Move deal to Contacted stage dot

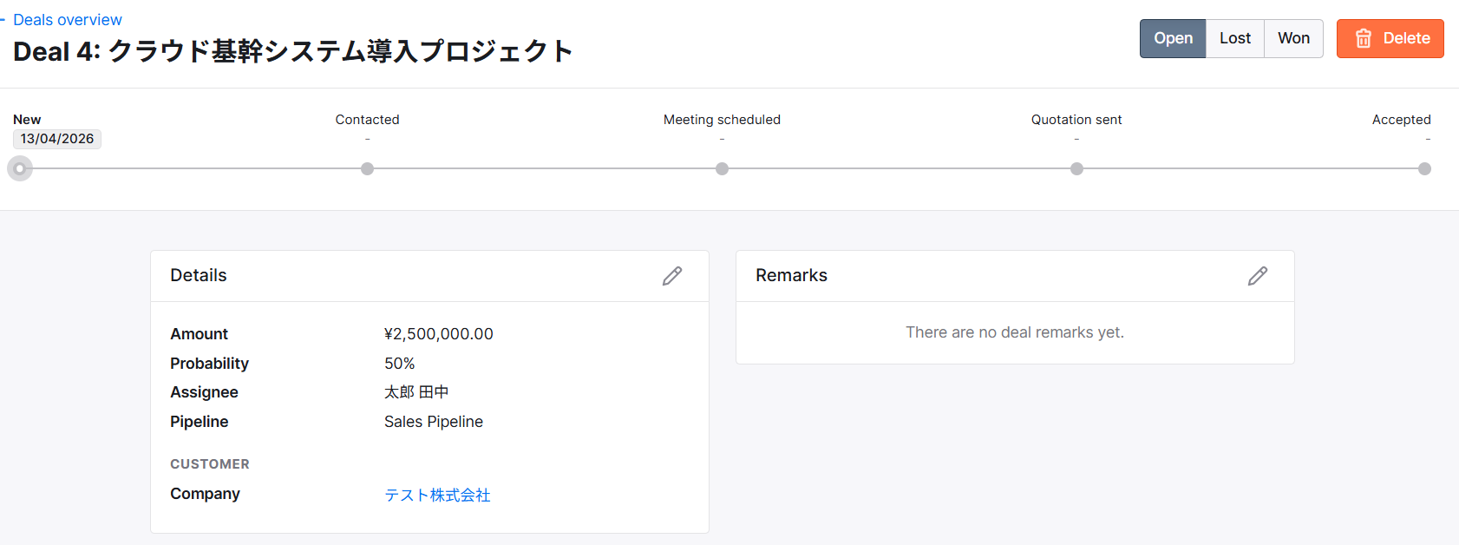pyautogui.click(x=368, y=168)
